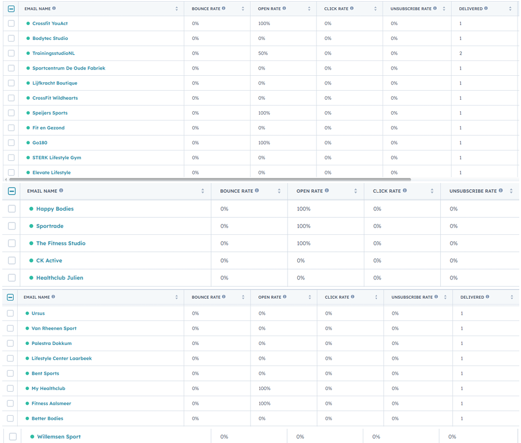Viewport: 521px width, 443px height.
Task: Check the My Healthclub row checkbox
Action: tap(10, 388)
